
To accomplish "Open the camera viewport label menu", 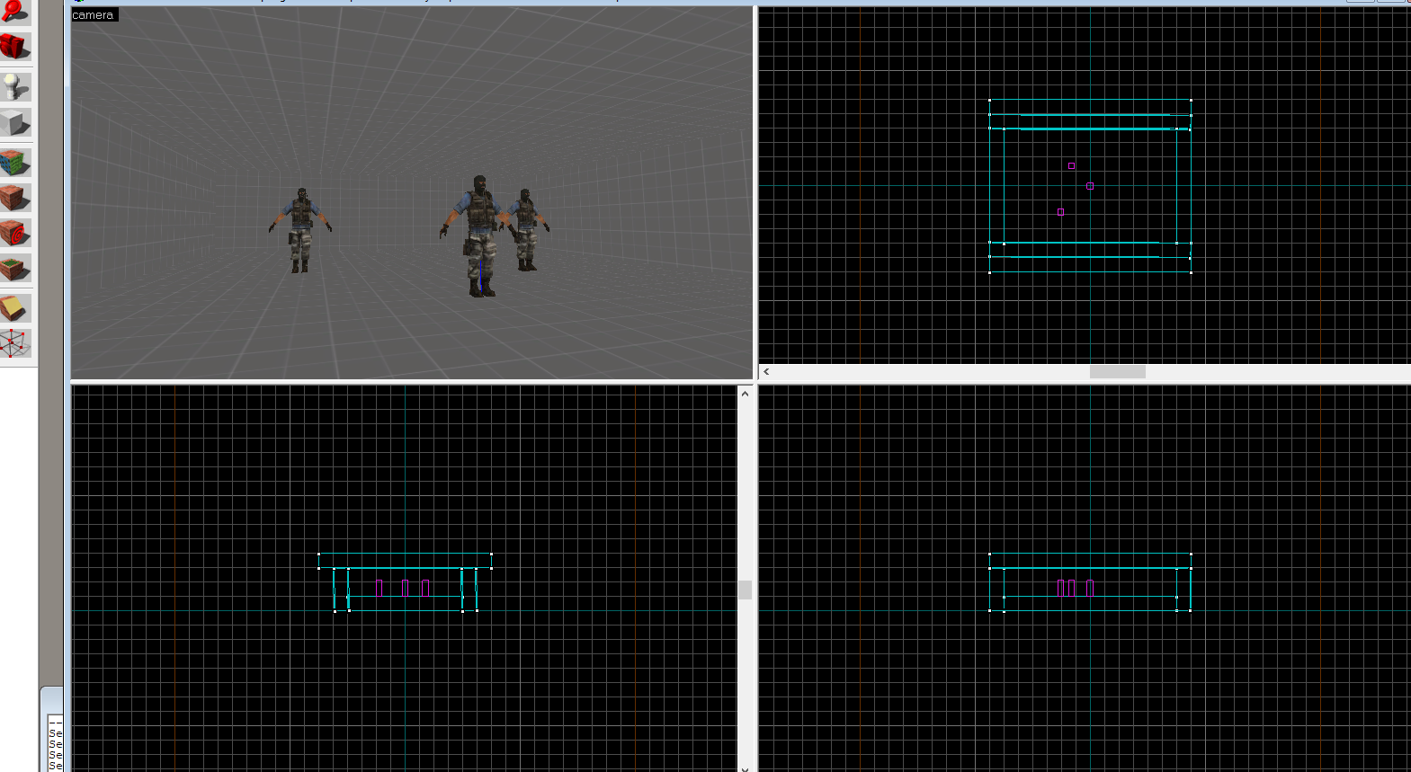I will tap(94, 15).
